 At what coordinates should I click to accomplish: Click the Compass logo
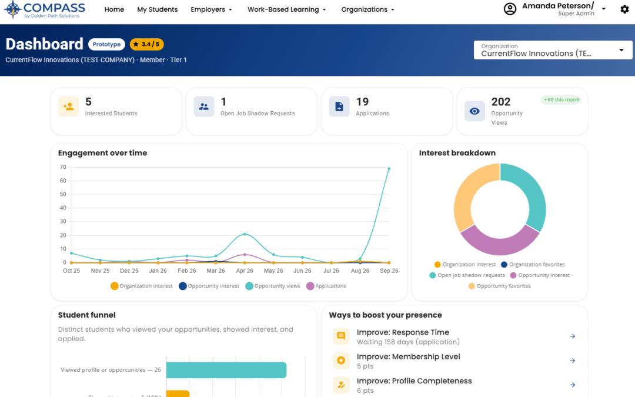(x=45, y=10)
